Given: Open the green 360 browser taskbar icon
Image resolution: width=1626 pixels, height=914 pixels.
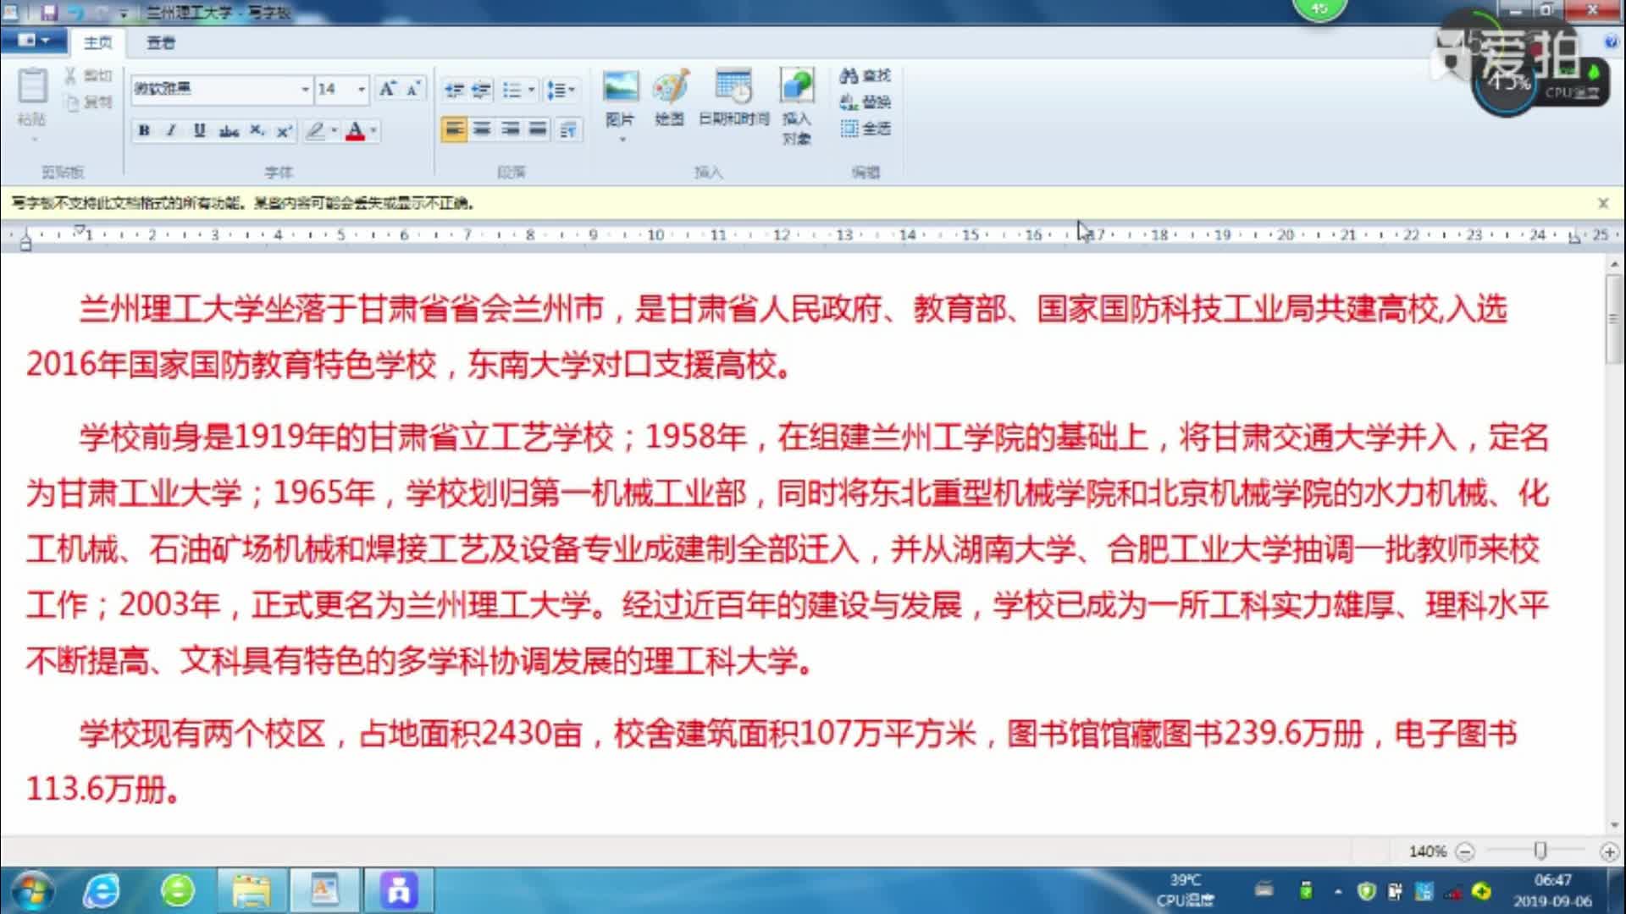Looking at the screenshot, I should 177,890.
